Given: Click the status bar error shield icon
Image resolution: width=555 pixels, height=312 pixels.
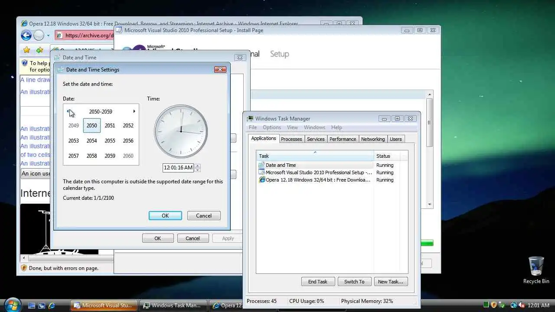Looking at the screenshot, I should pos(24,268).
